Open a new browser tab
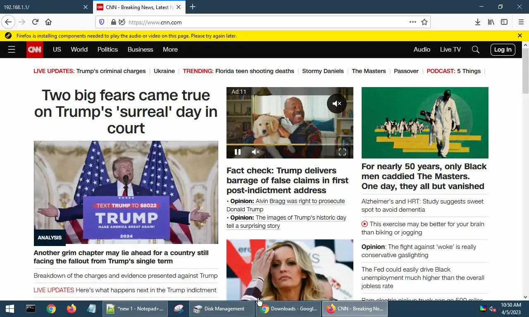This screenshot has width=529, height=317. point(193,7)
